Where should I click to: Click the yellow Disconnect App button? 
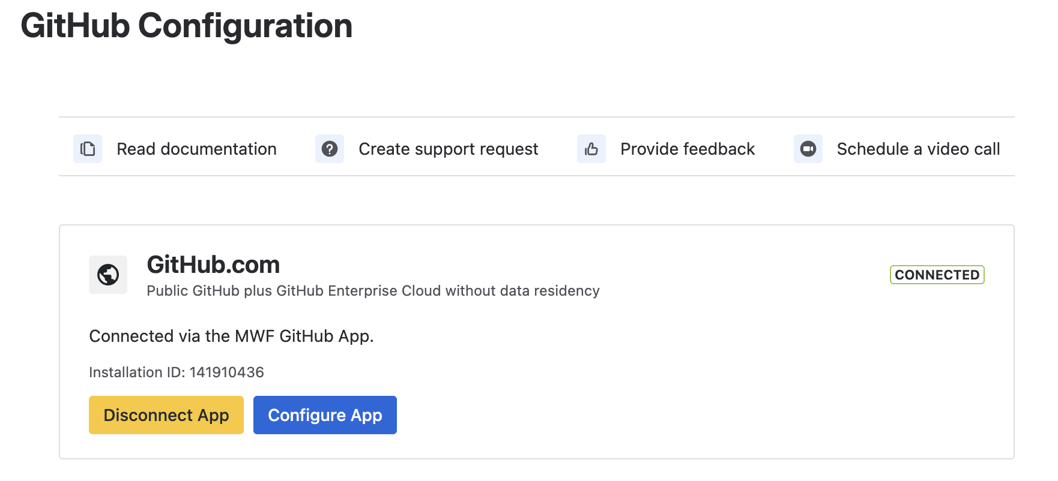pos(166,415)
